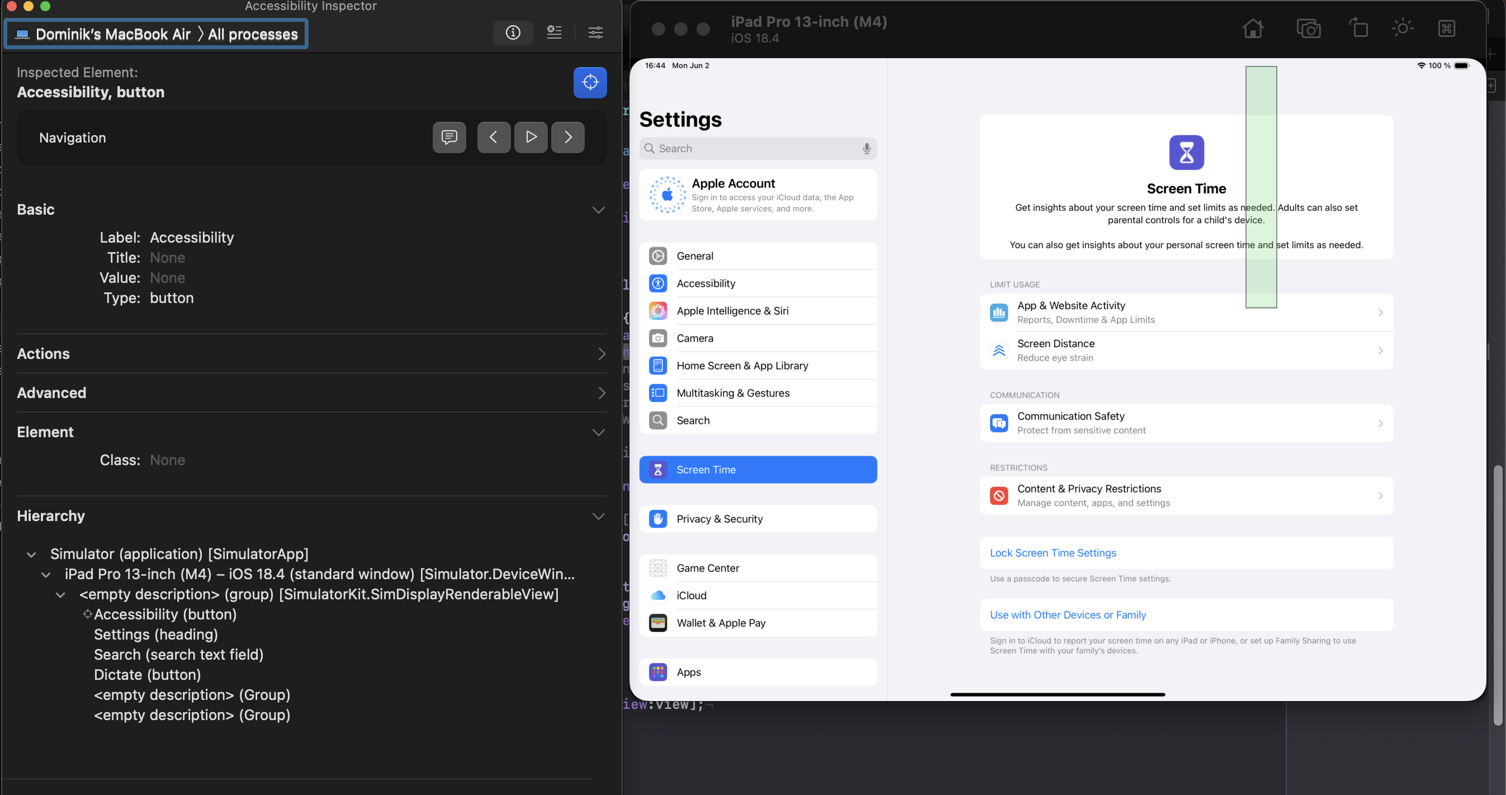Tap the Game Center icon
Image resolution: width=1506 pixels, height=795 pixels.
click(658, 568)
